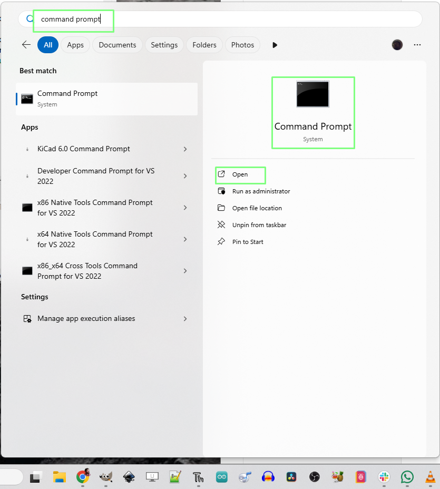Switch to the Folders filter tab
The width and height of the screenshot is (440, 489).
(204, 45)
